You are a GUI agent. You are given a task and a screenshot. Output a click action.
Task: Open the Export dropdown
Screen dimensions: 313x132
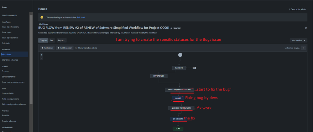(x=61, y=40)
